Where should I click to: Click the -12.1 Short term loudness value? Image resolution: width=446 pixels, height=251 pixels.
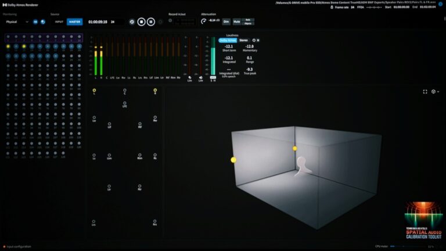(229, 46)
